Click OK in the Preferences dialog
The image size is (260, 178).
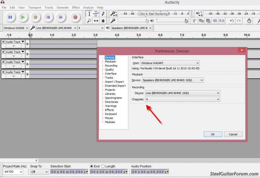tap(213, 134)
